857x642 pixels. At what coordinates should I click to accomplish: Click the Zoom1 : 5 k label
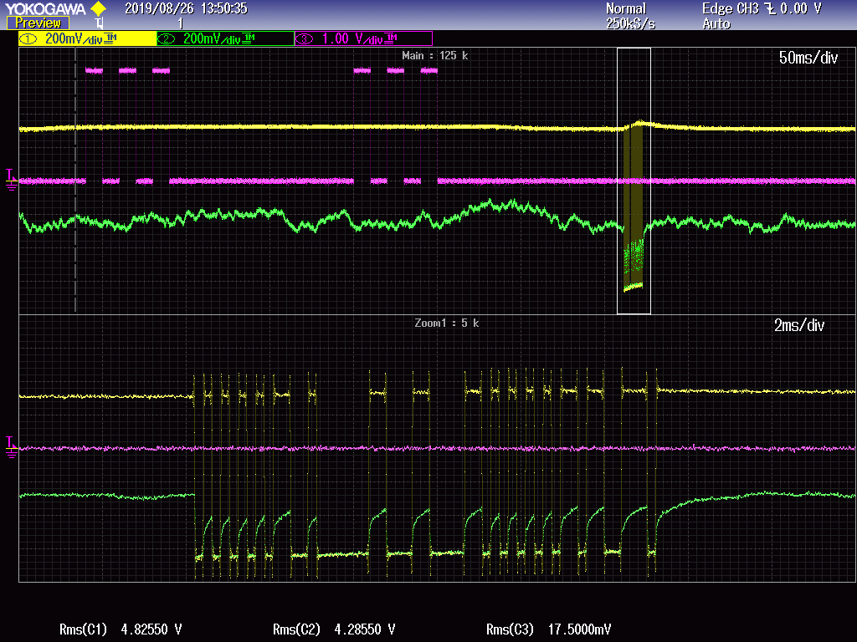[447, 324]
